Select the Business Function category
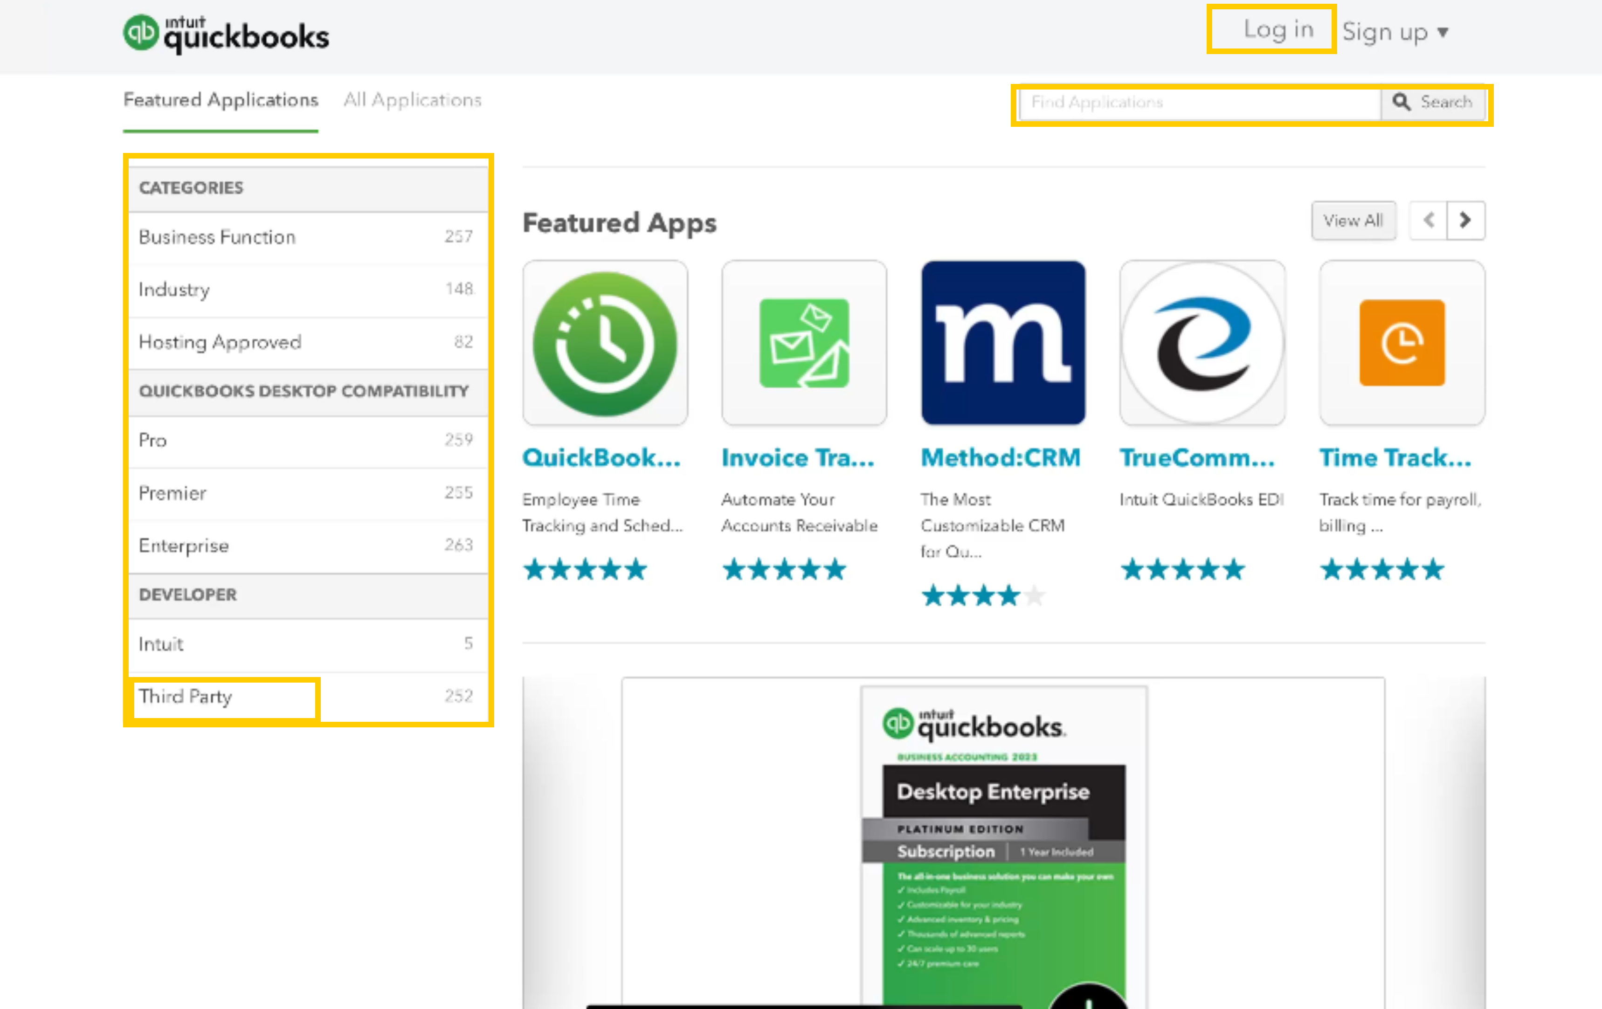 [308, 237]
